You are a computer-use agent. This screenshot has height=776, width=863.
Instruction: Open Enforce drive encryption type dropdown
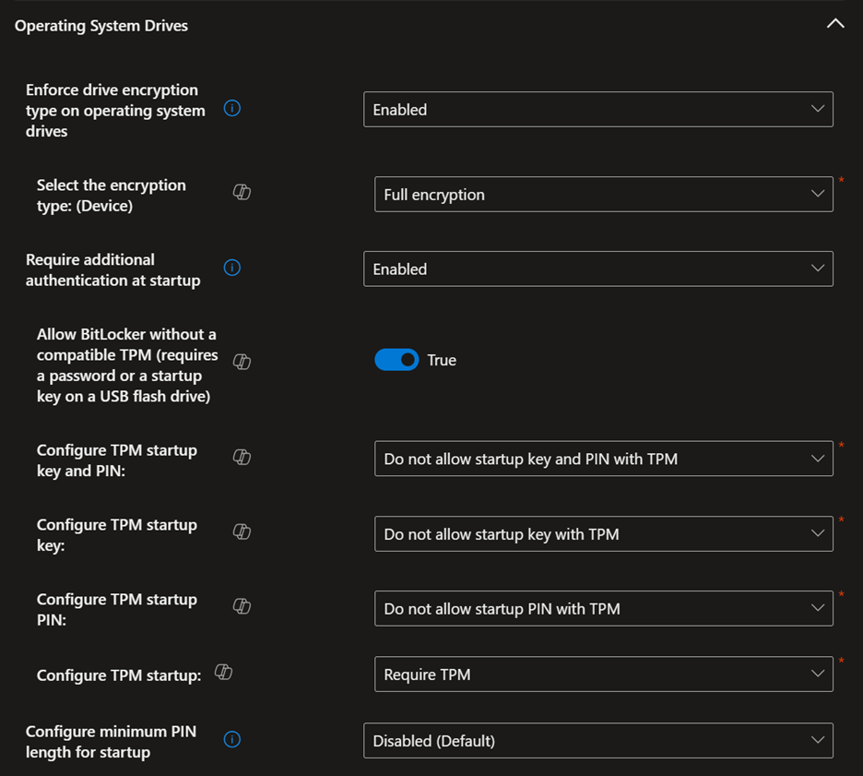(x=598, y=110)
